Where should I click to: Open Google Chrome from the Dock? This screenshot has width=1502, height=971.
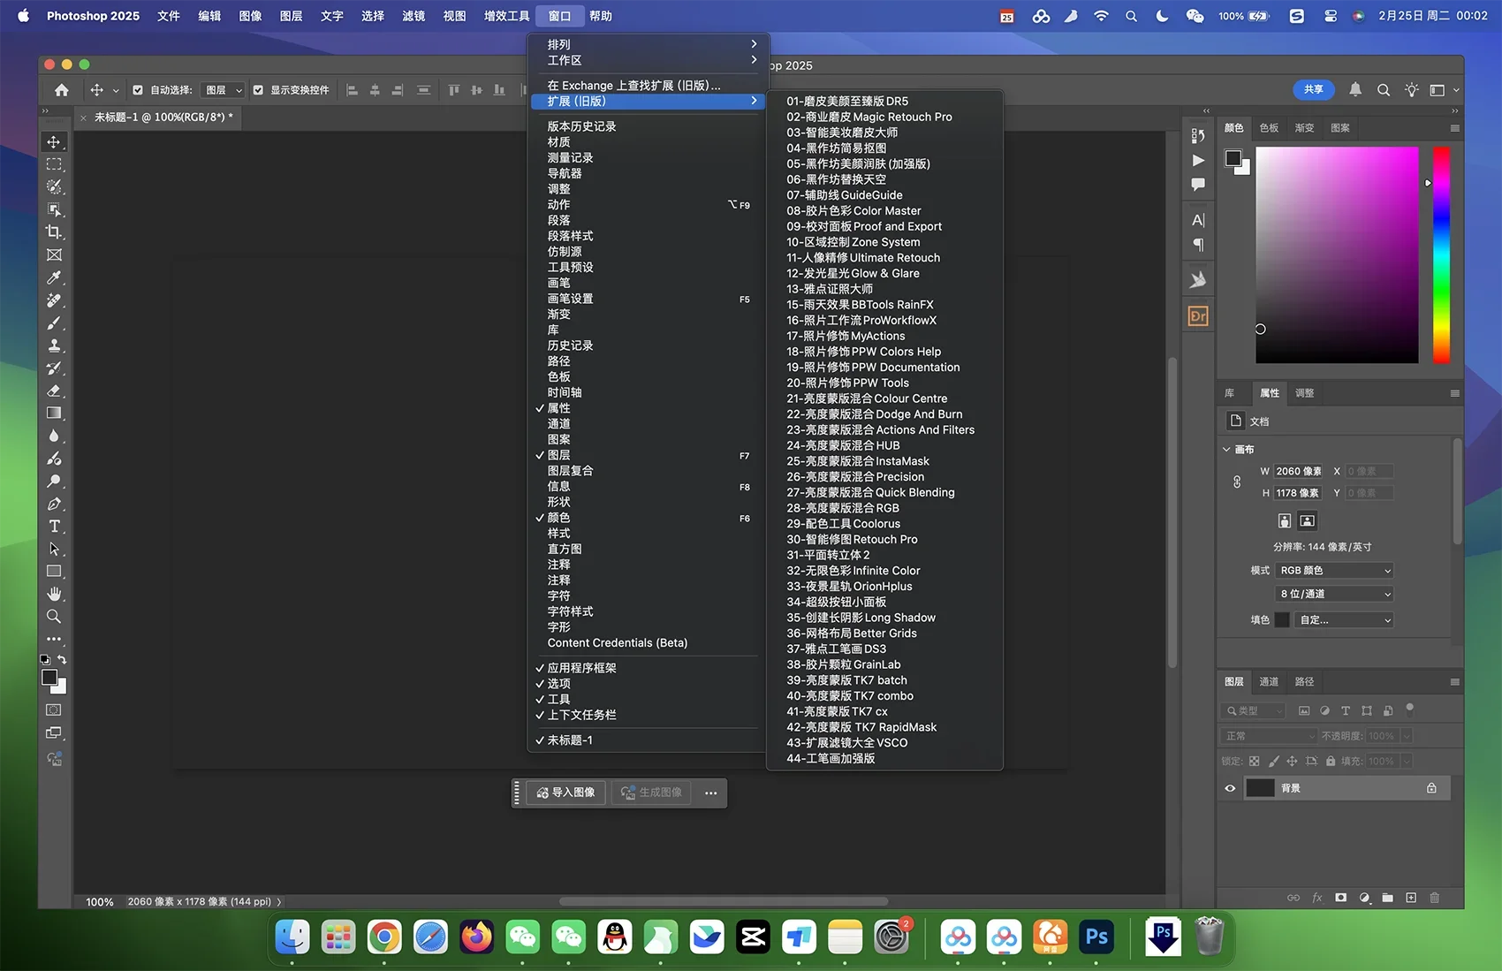point(384,937)
